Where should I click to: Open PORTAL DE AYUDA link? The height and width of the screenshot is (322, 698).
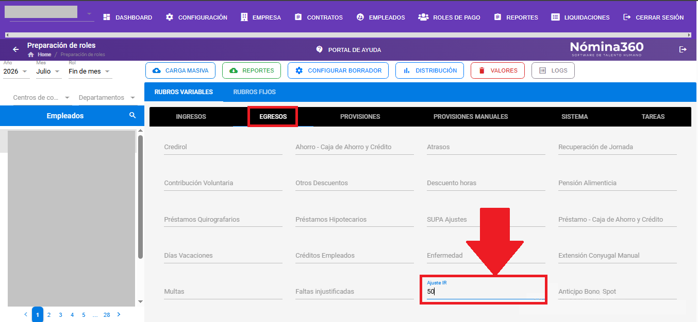348,50
